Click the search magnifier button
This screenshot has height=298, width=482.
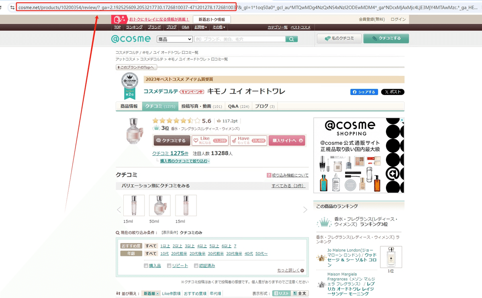click(291, 39)
